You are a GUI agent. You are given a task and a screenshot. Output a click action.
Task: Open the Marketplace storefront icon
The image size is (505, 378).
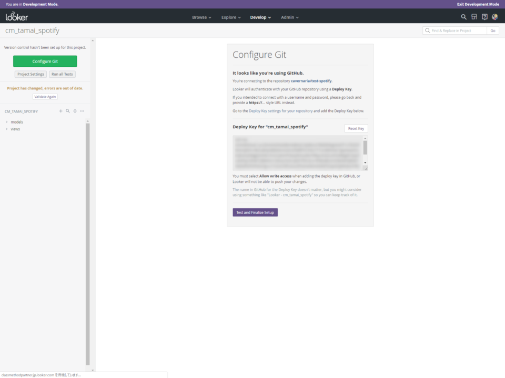(x=474, y=17)
